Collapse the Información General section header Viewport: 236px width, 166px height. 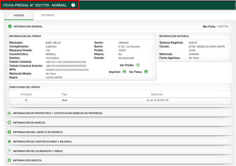(28, 26)
